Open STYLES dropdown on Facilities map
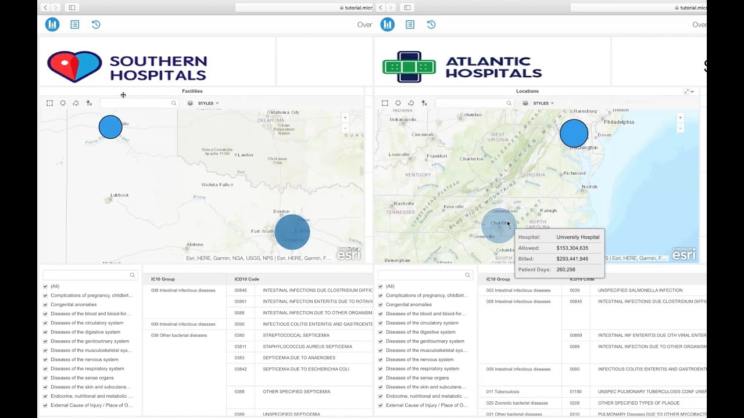 [208, 103]
